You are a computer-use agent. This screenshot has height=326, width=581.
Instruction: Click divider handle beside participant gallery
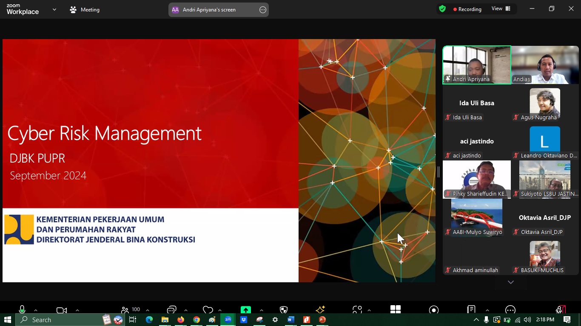point(439,172)
